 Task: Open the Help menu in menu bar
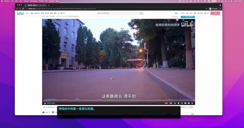(57, 1)
